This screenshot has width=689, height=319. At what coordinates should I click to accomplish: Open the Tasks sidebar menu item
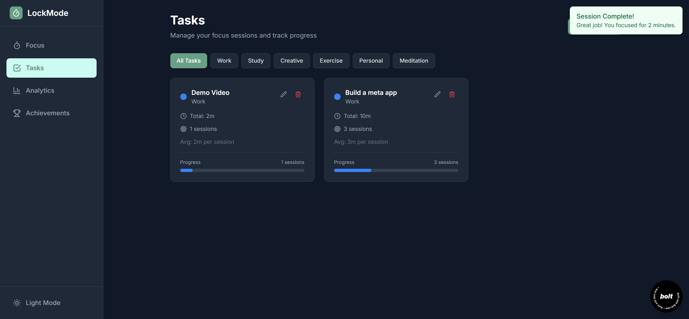tap(51, 68)
